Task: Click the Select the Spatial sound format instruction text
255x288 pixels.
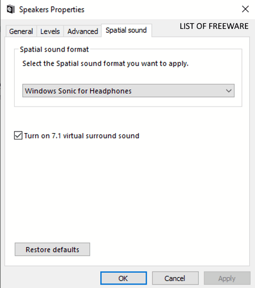Action: [105, 63]
